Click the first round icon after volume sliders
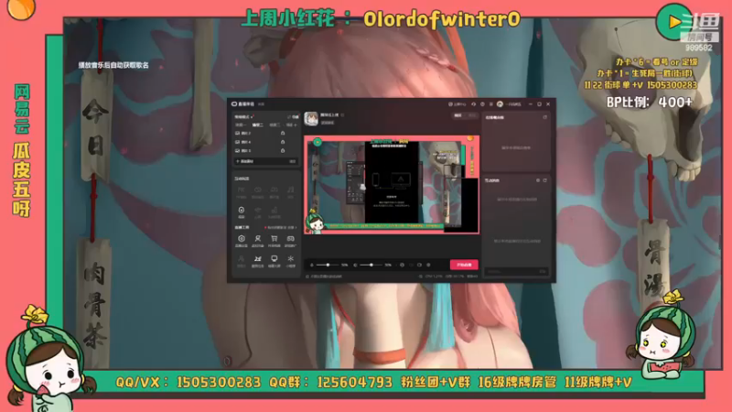 (402, 265)
